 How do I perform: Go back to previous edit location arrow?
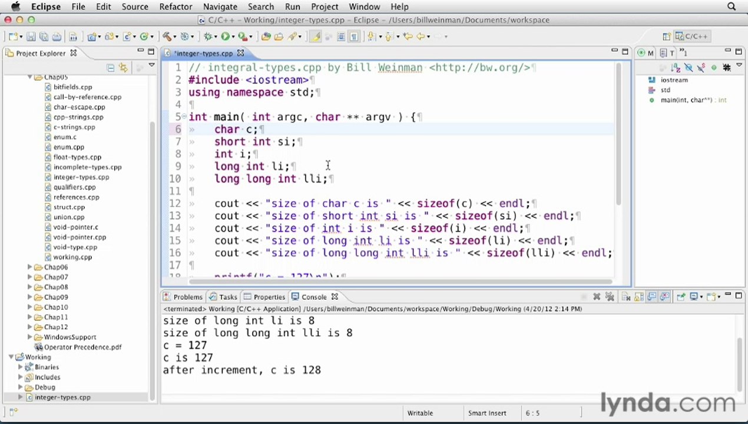tap(408, 37)
